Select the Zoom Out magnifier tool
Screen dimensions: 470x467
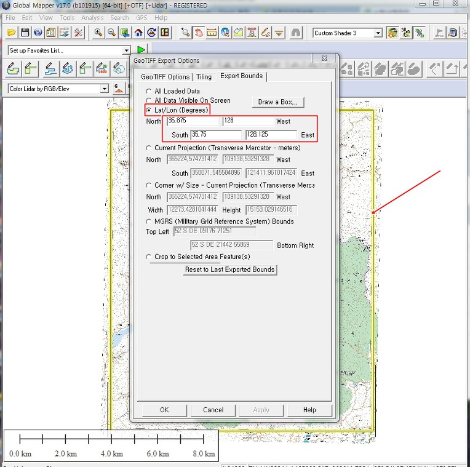tap(111, 33)
